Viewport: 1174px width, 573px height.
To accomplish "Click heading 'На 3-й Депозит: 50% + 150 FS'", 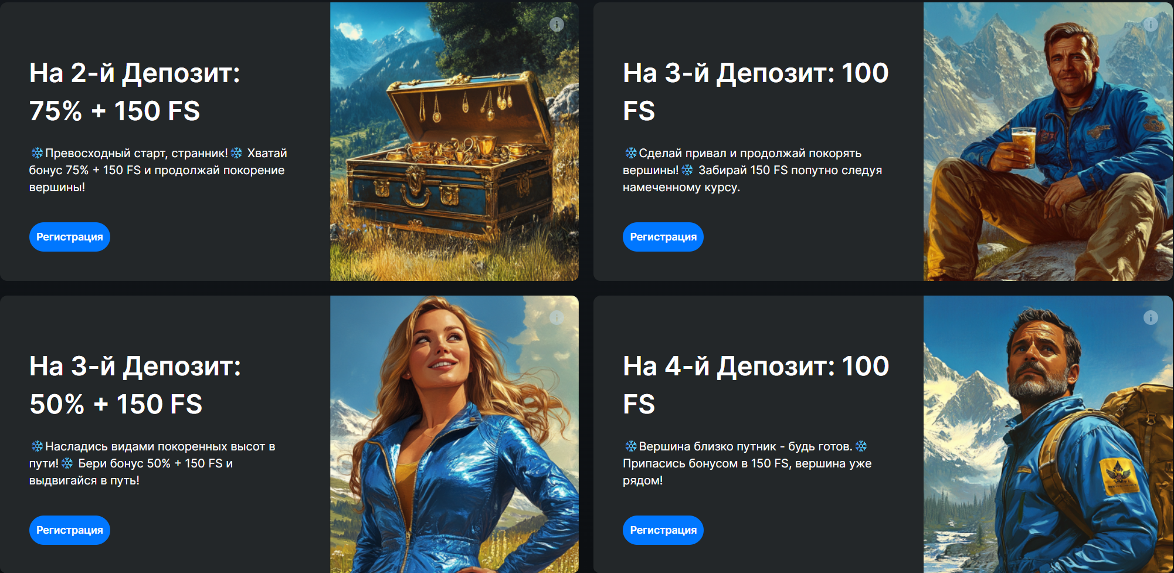I will tap(135, 385).
